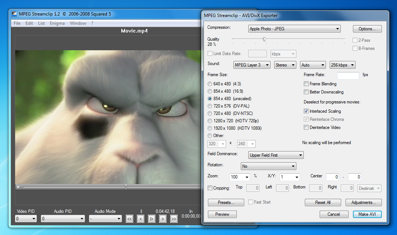Click the play icon in the transport controls
Screen dimensions: 397x235
[152, 219]
